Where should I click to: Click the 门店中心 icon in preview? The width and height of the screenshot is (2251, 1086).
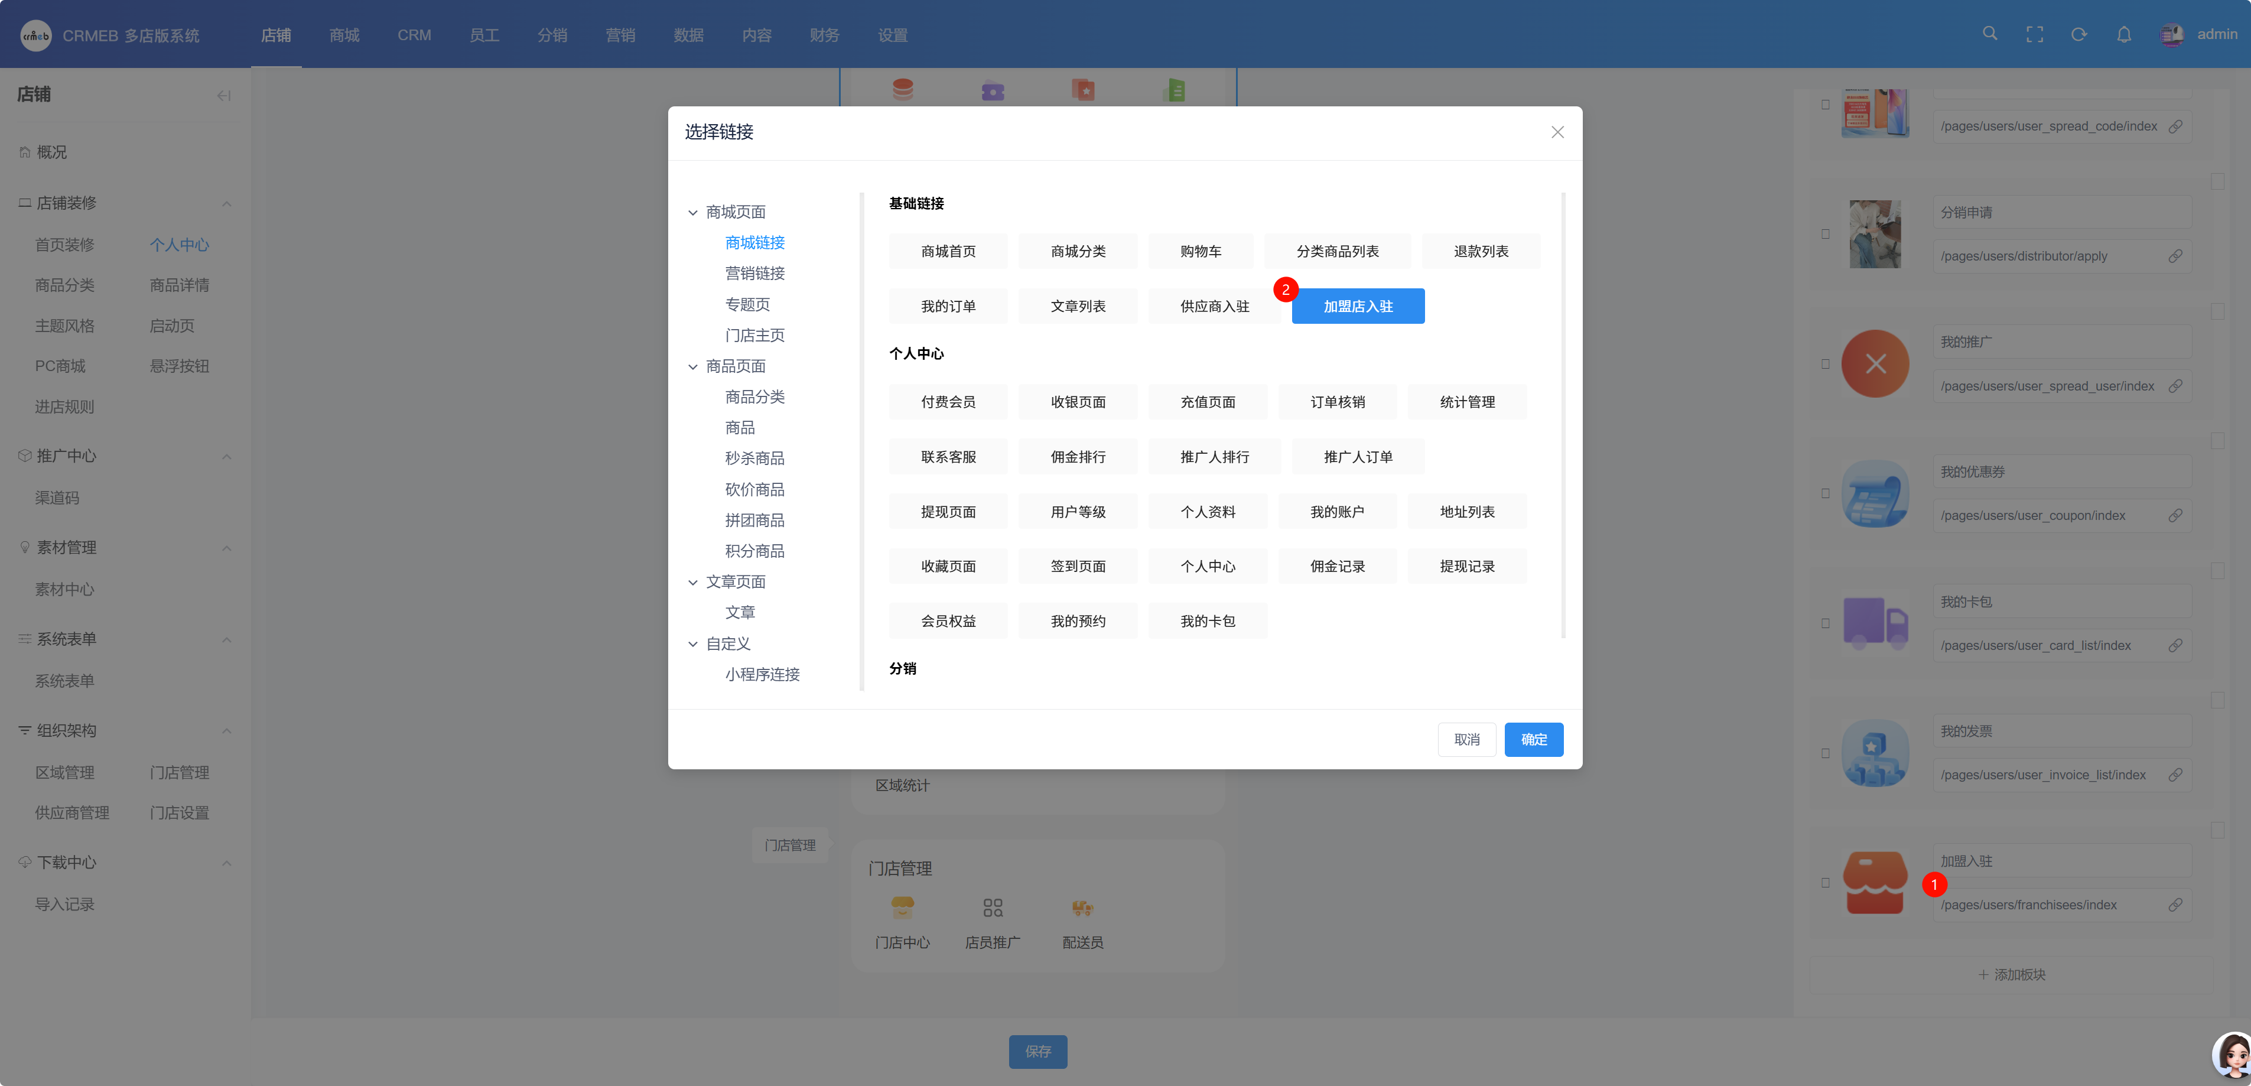pos(902,909)
